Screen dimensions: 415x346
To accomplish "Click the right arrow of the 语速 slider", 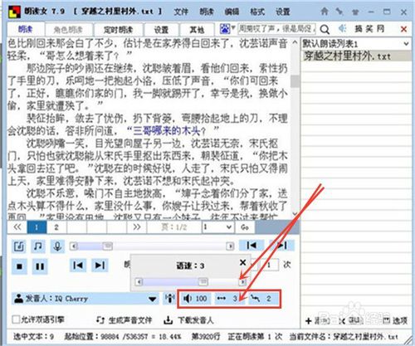I will 242,282.
